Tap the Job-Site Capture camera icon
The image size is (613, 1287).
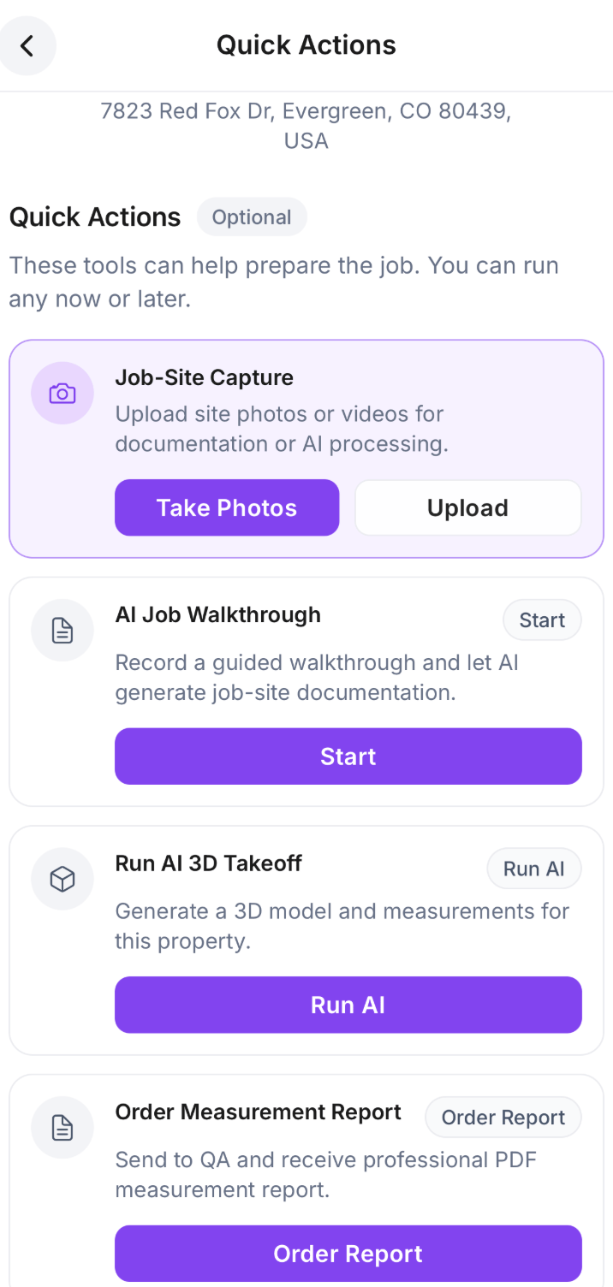pyautogui.click(x=62, y=394)
